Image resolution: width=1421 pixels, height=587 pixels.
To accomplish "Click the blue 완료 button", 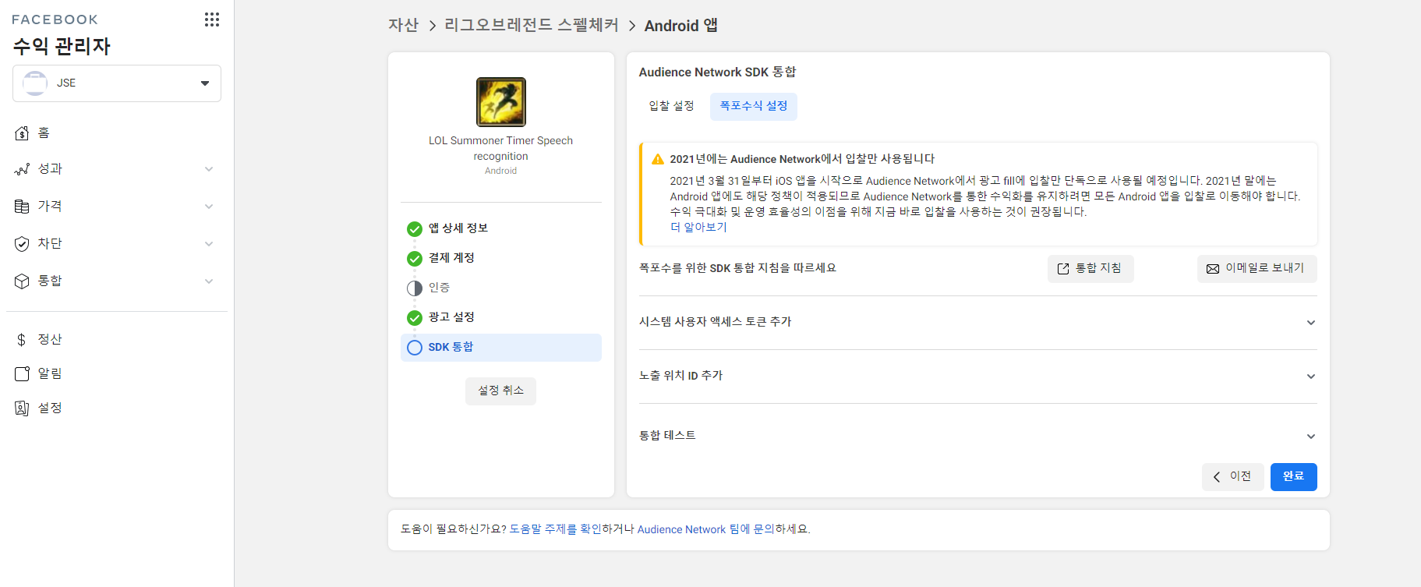I will pos(1293,477).
